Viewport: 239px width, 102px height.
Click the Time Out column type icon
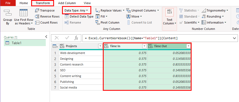tap(150, 46)
